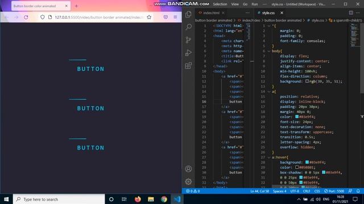Click Port: 5500 Live Server status
Screen dimensions: 364x204
click(334, 191)
